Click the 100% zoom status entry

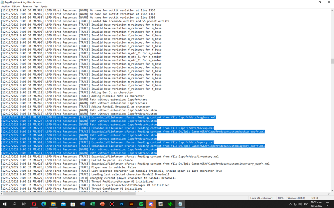pyautogui.click(x=281, y=198)
